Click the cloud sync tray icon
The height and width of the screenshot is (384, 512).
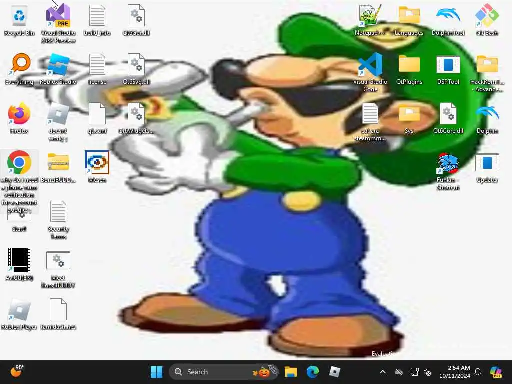[399, 372]
